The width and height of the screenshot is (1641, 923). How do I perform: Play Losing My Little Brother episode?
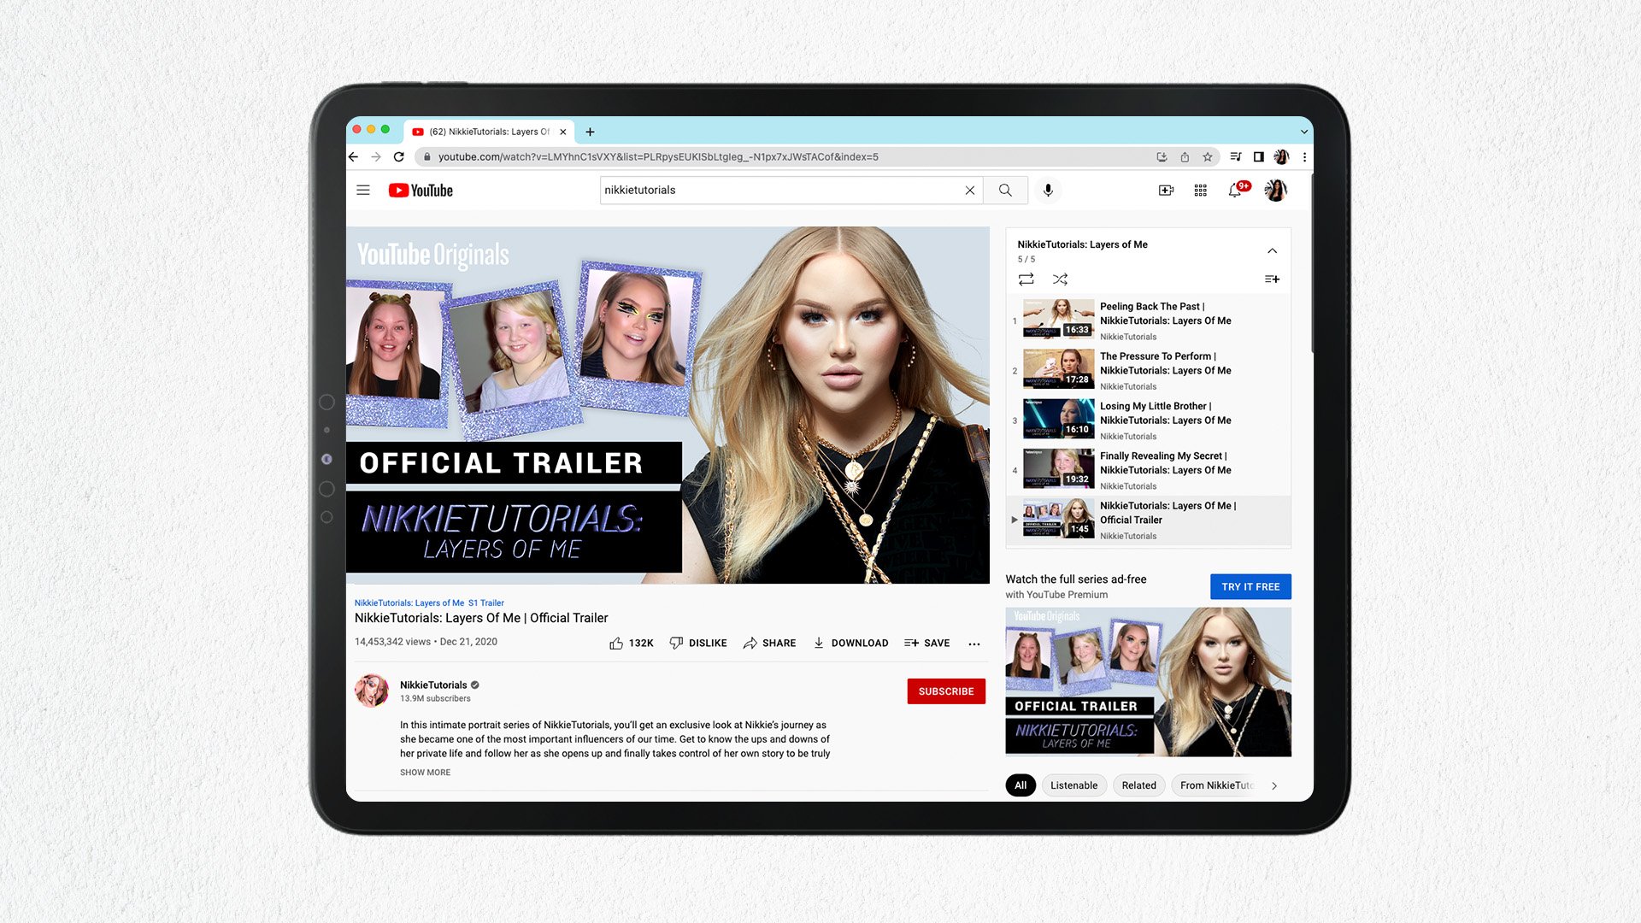[1149, 420]
